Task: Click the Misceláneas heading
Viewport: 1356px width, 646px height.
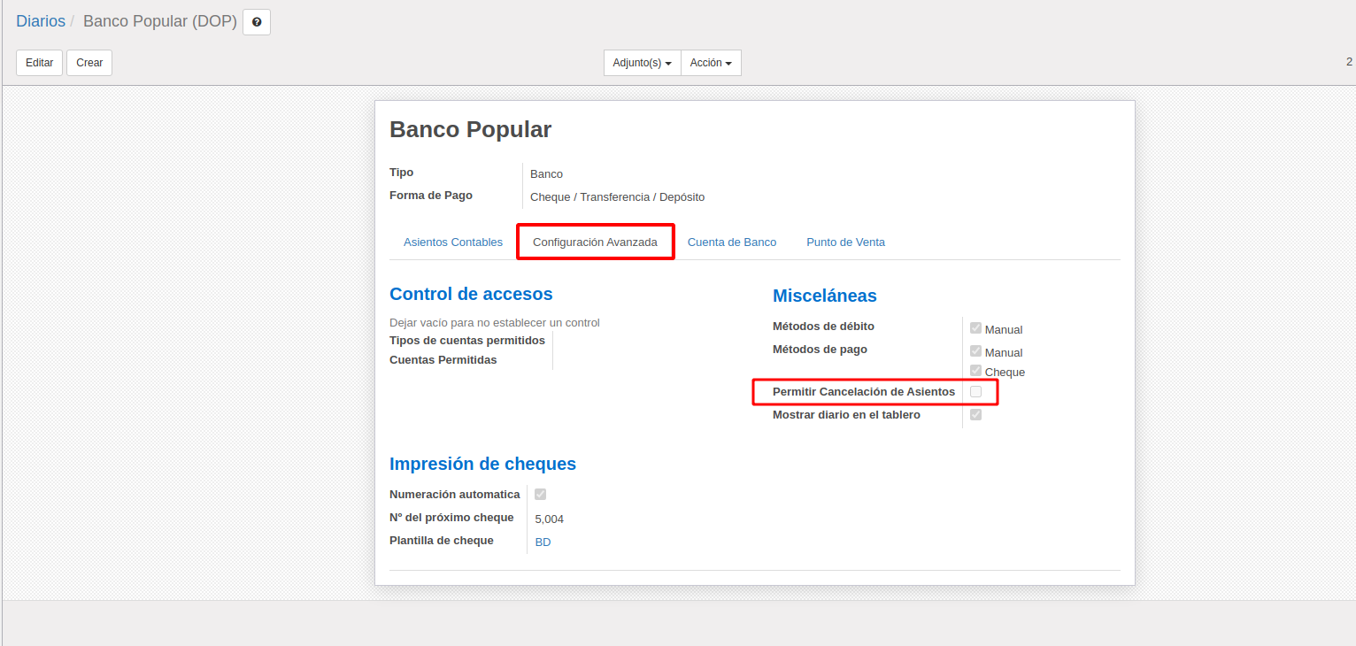Action: click(x=825, y=296)
